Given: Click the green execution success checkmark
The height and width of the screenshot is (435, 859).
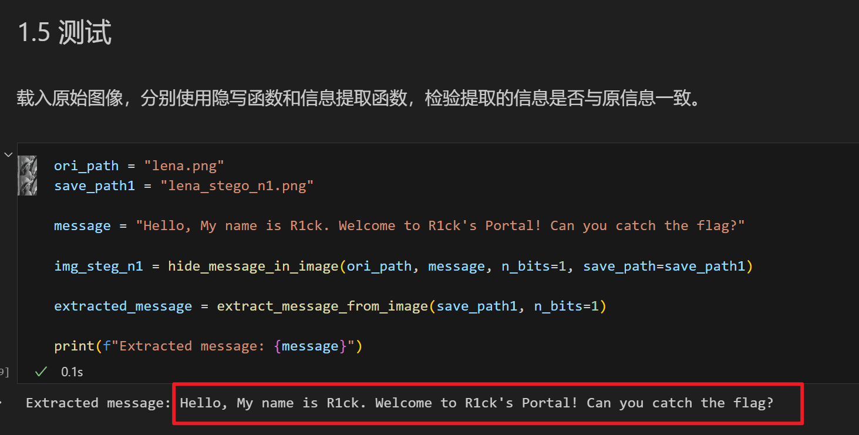Looking at the screenshot, I should (41, 372).
